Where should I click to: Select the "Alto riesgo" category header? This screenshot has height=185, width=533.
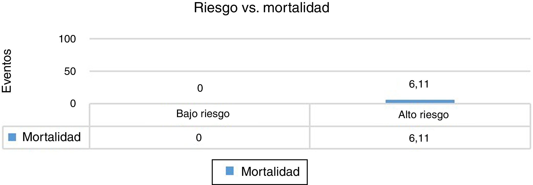coord(423,115)
